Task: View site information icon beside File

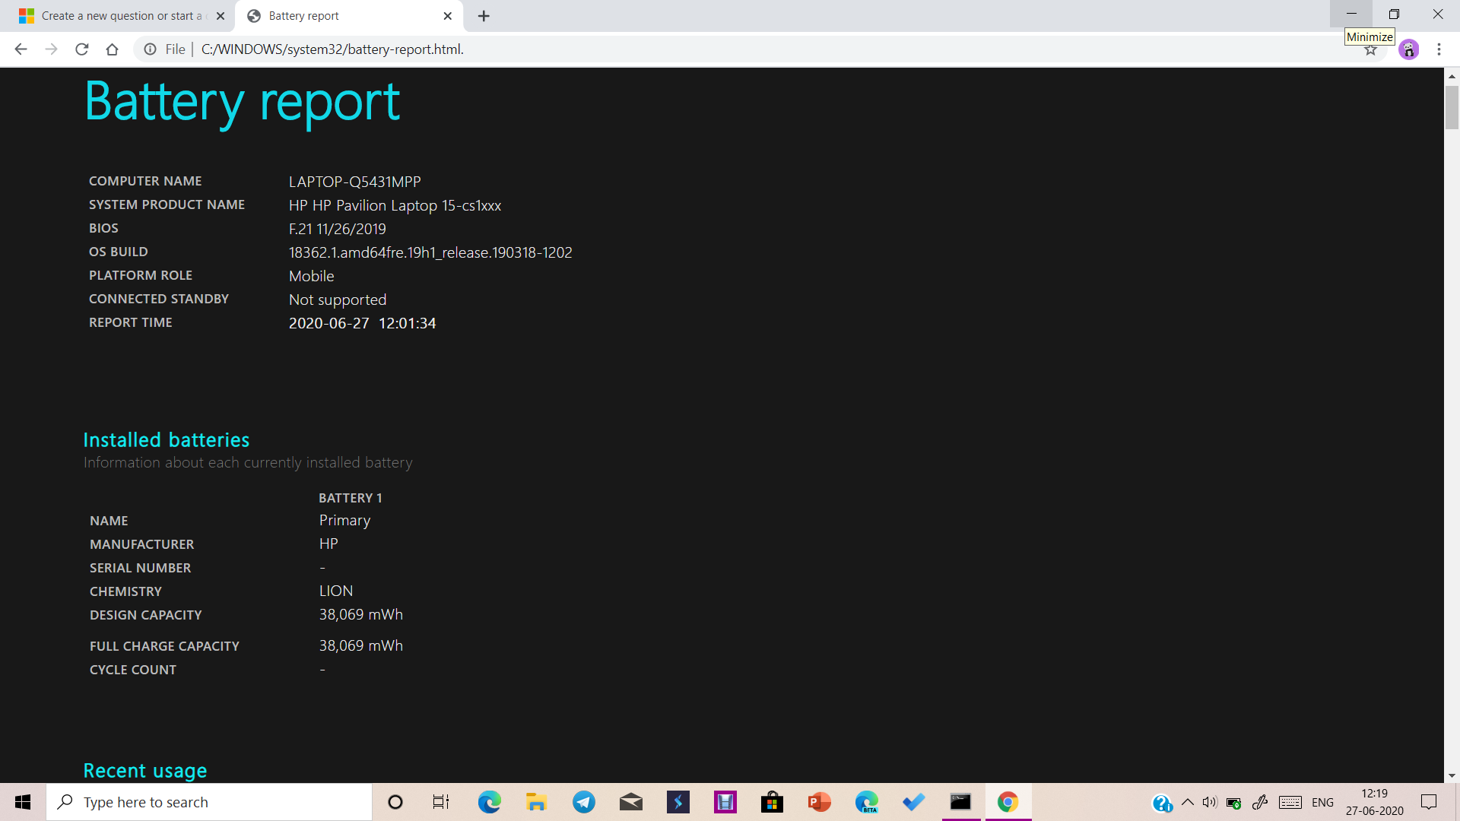Action: pos(151,49)
